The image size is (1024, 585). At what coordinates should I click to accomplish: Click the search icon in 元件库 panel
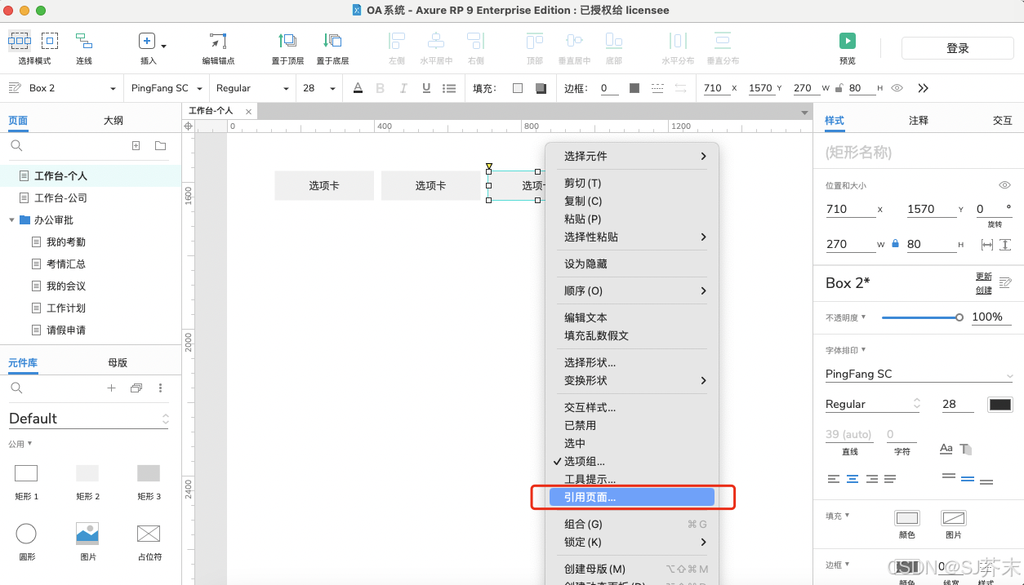click(x=16, y=388)
